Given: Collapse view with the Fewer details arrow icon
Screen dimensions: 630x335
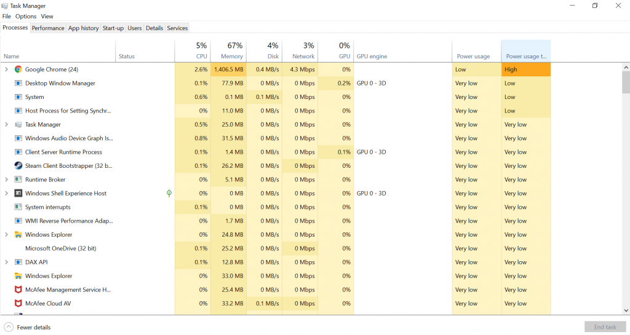Looking at the screenshot, I should 9,327.
